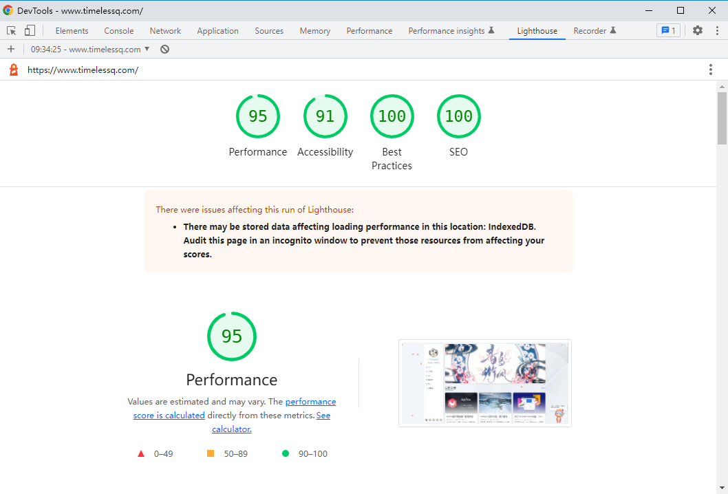
Task: Click the Chrome icon in the title bar
Action: pyautogui.click(x=8, y=10)
